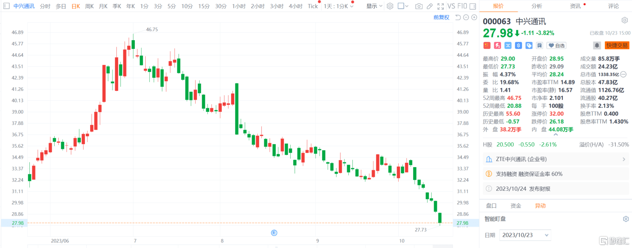The image size is (632, 248).
Task: Switch to 分析 tab
Action: [x=537, y=6]
